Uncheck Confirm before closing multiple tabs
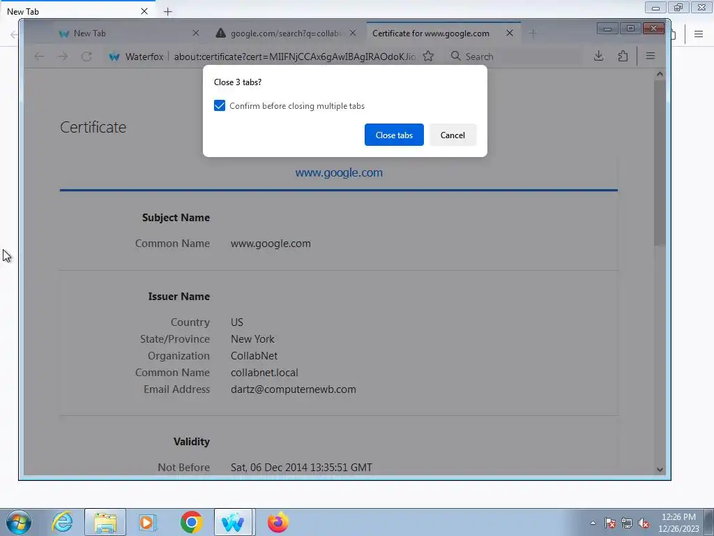The height and width of the screenshot is (536, 714). click(x=220, y=106)
